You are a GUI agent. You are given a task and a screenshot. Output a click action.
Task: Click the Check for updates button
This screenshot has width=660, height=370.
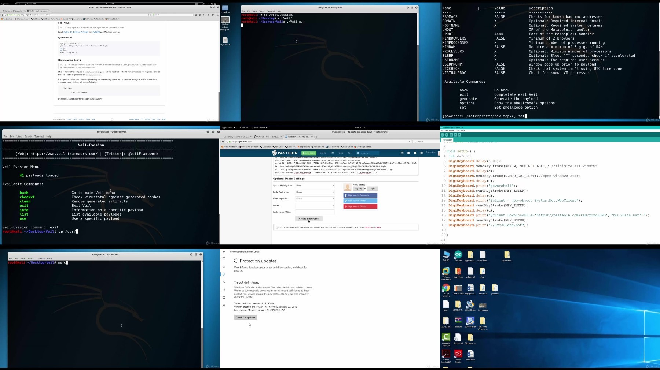[x=246, y=317]
